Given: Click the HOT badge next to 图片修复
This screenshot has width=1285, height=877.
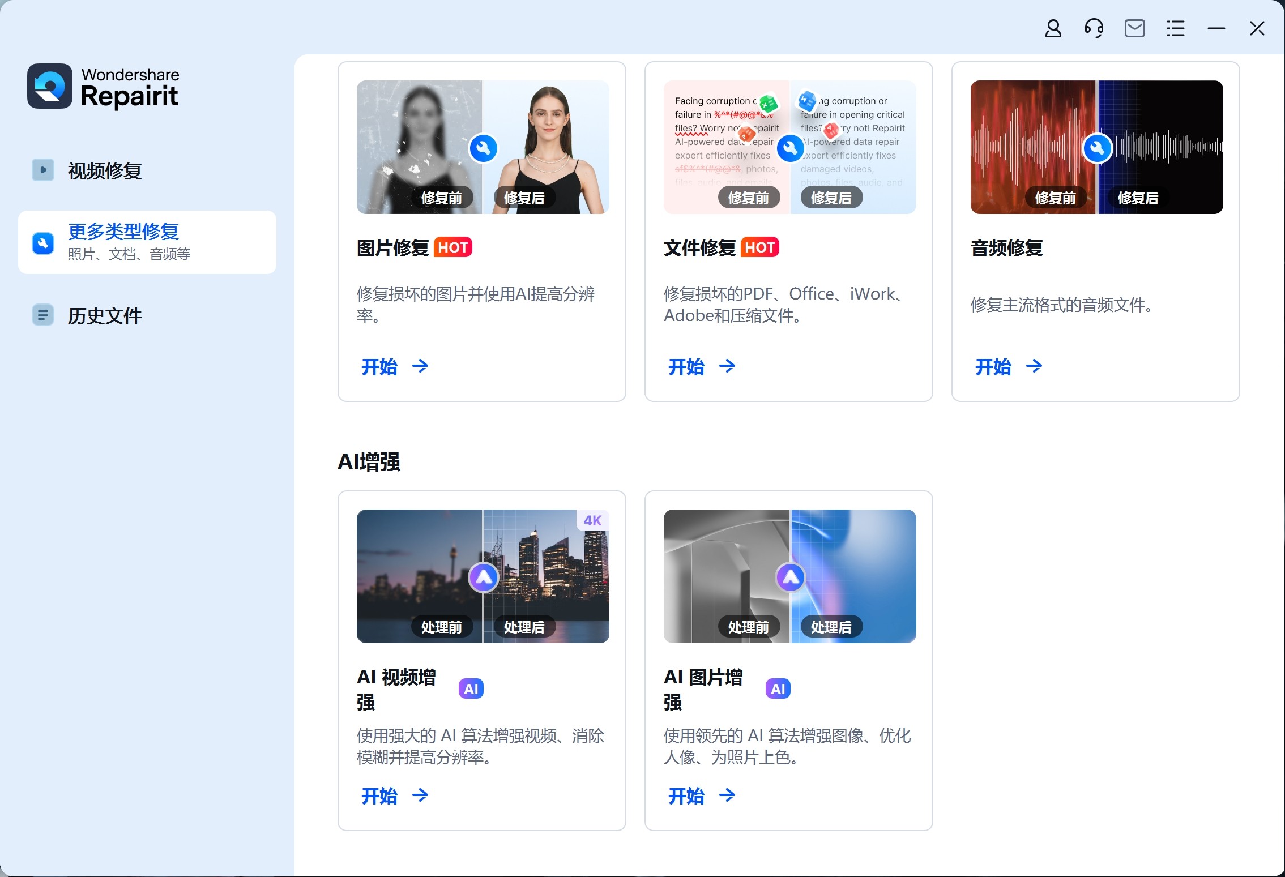Looking at the screenshot, I should click(x=452, y=247).
